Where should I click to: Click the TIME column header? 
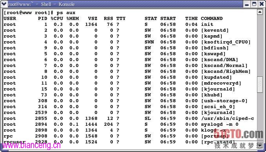coord(191,18)
